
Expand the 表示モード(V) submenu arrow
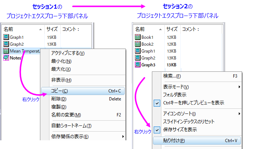click(x=239, y=87)
